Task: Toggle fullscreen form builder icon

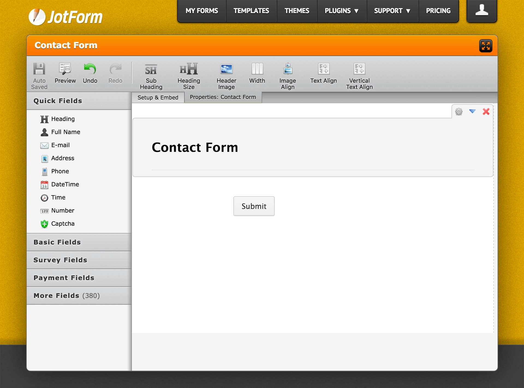Action: click(486, 46)
